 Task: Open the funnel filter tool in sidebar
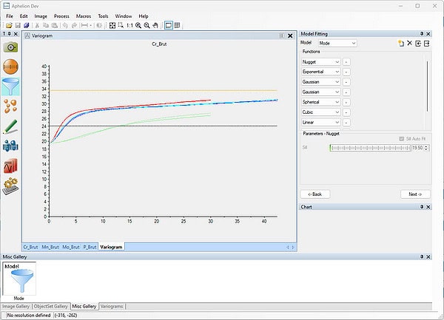pyautogui.click(x=11, y=86)
